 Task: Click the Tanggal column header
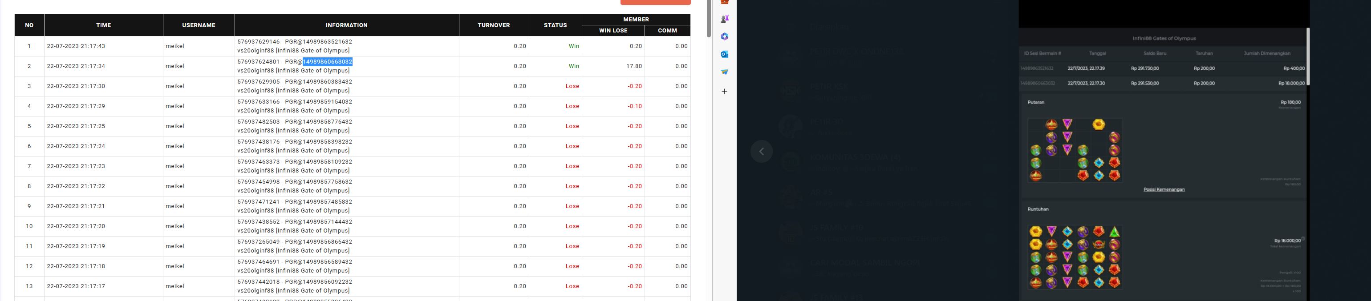1097,53
